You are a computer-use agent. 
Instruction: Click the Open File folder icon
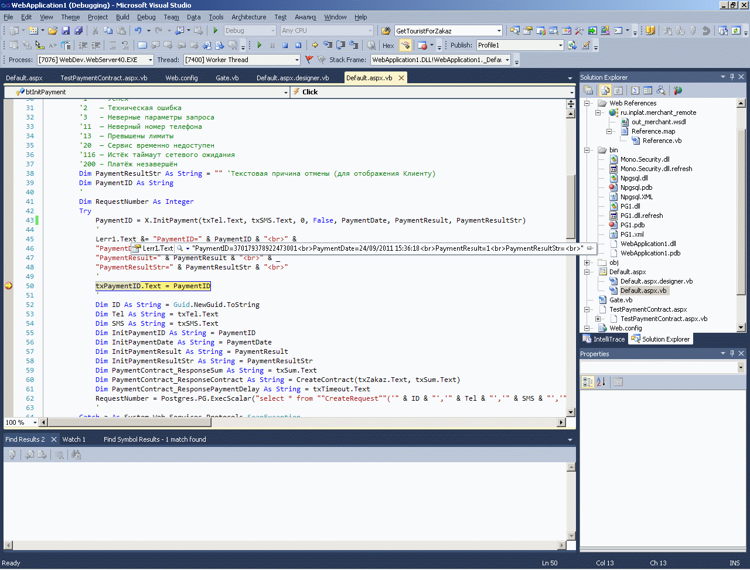(53, 30)
